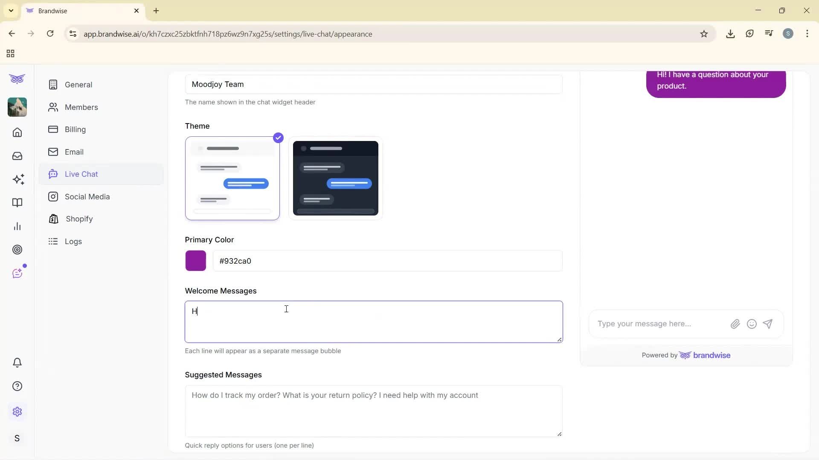Open the Billing section
Screen dimensions: 819x460
(x=75, y=129)
